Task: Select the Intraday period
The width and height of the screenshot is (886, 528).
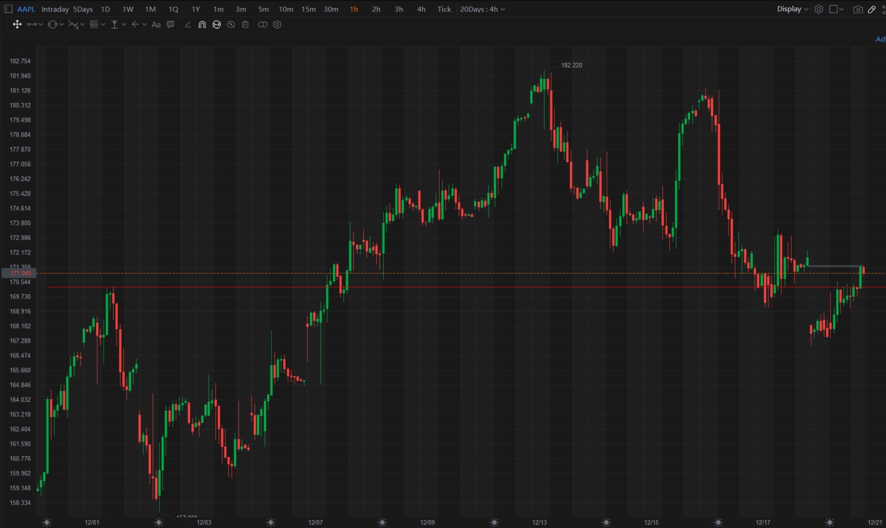Action: tap(55, 9)
